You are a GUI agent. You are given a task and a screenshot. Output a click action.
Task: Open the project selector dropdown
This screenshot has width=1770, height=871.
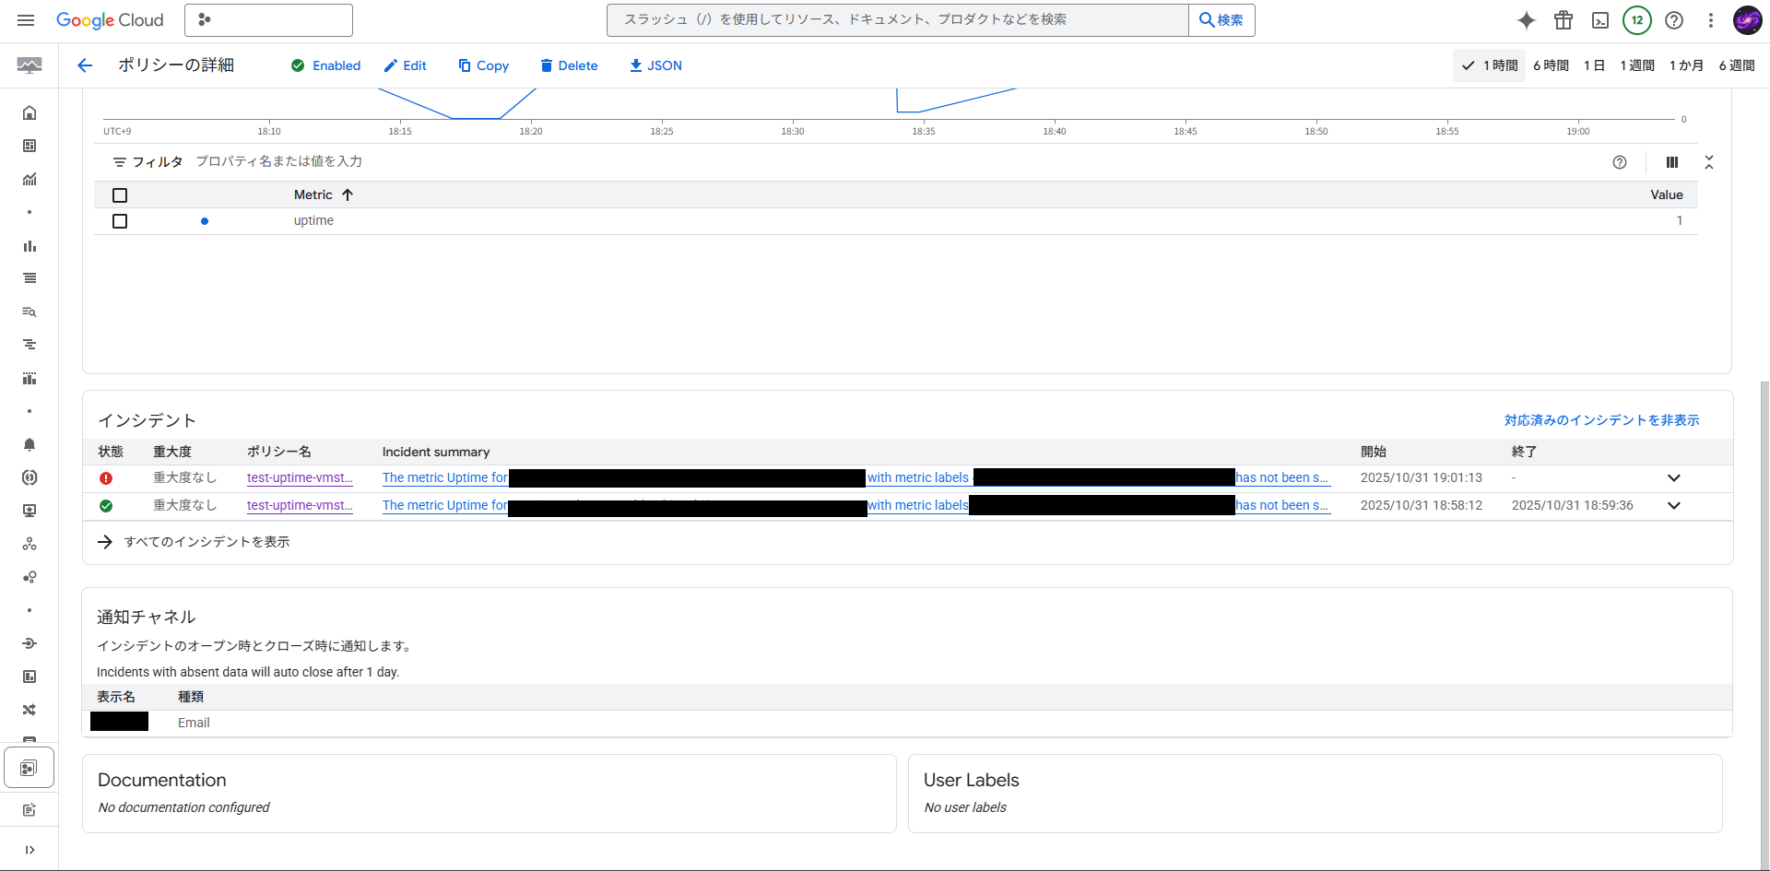tap(268, 20)
